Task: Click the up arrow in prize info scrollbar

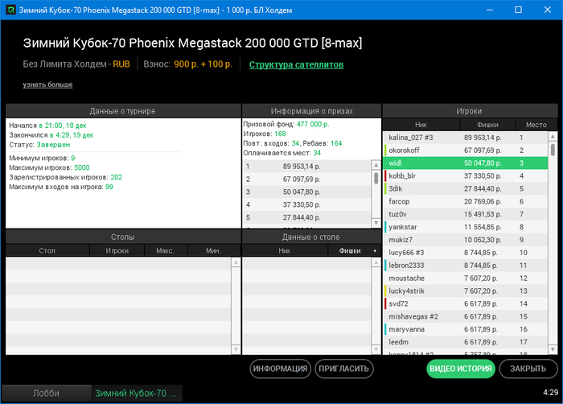Action: [376, 165]
